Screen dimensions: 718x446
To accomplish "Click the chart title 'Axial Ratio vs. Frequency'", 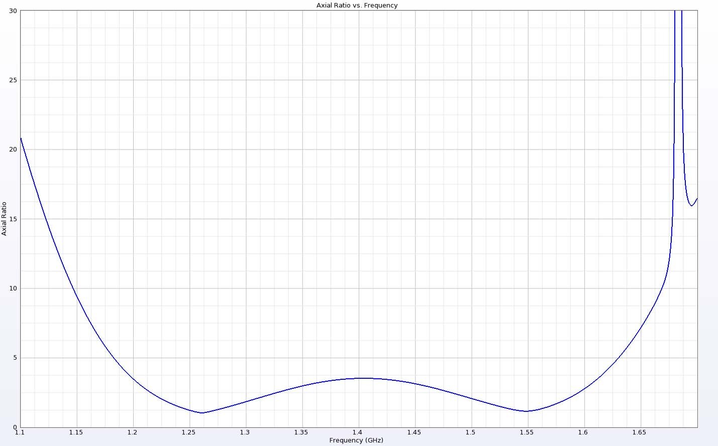I will 357,6.
